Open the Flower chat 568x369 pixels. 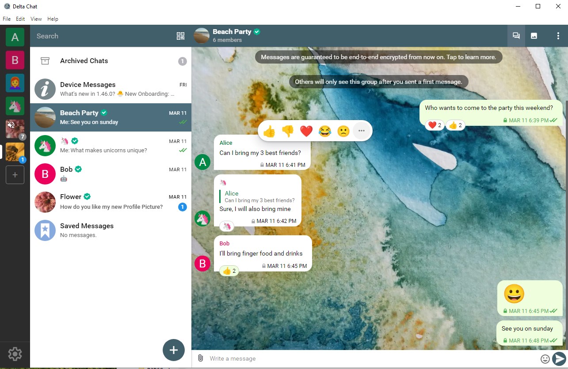(x=111, y=202)
